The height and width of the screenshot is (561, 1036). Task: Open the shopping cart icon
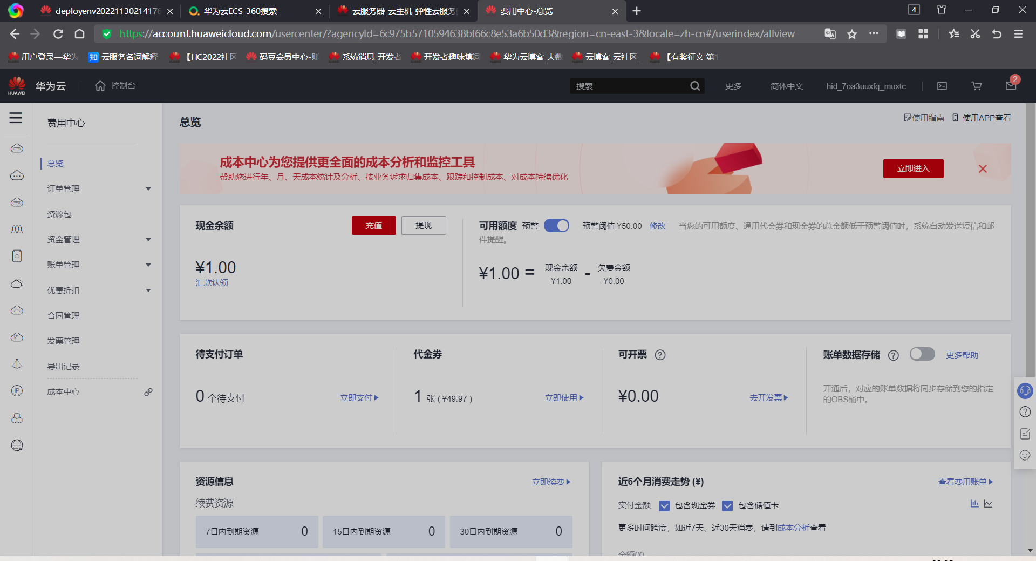pyautogui.click(x=977, y=86)
